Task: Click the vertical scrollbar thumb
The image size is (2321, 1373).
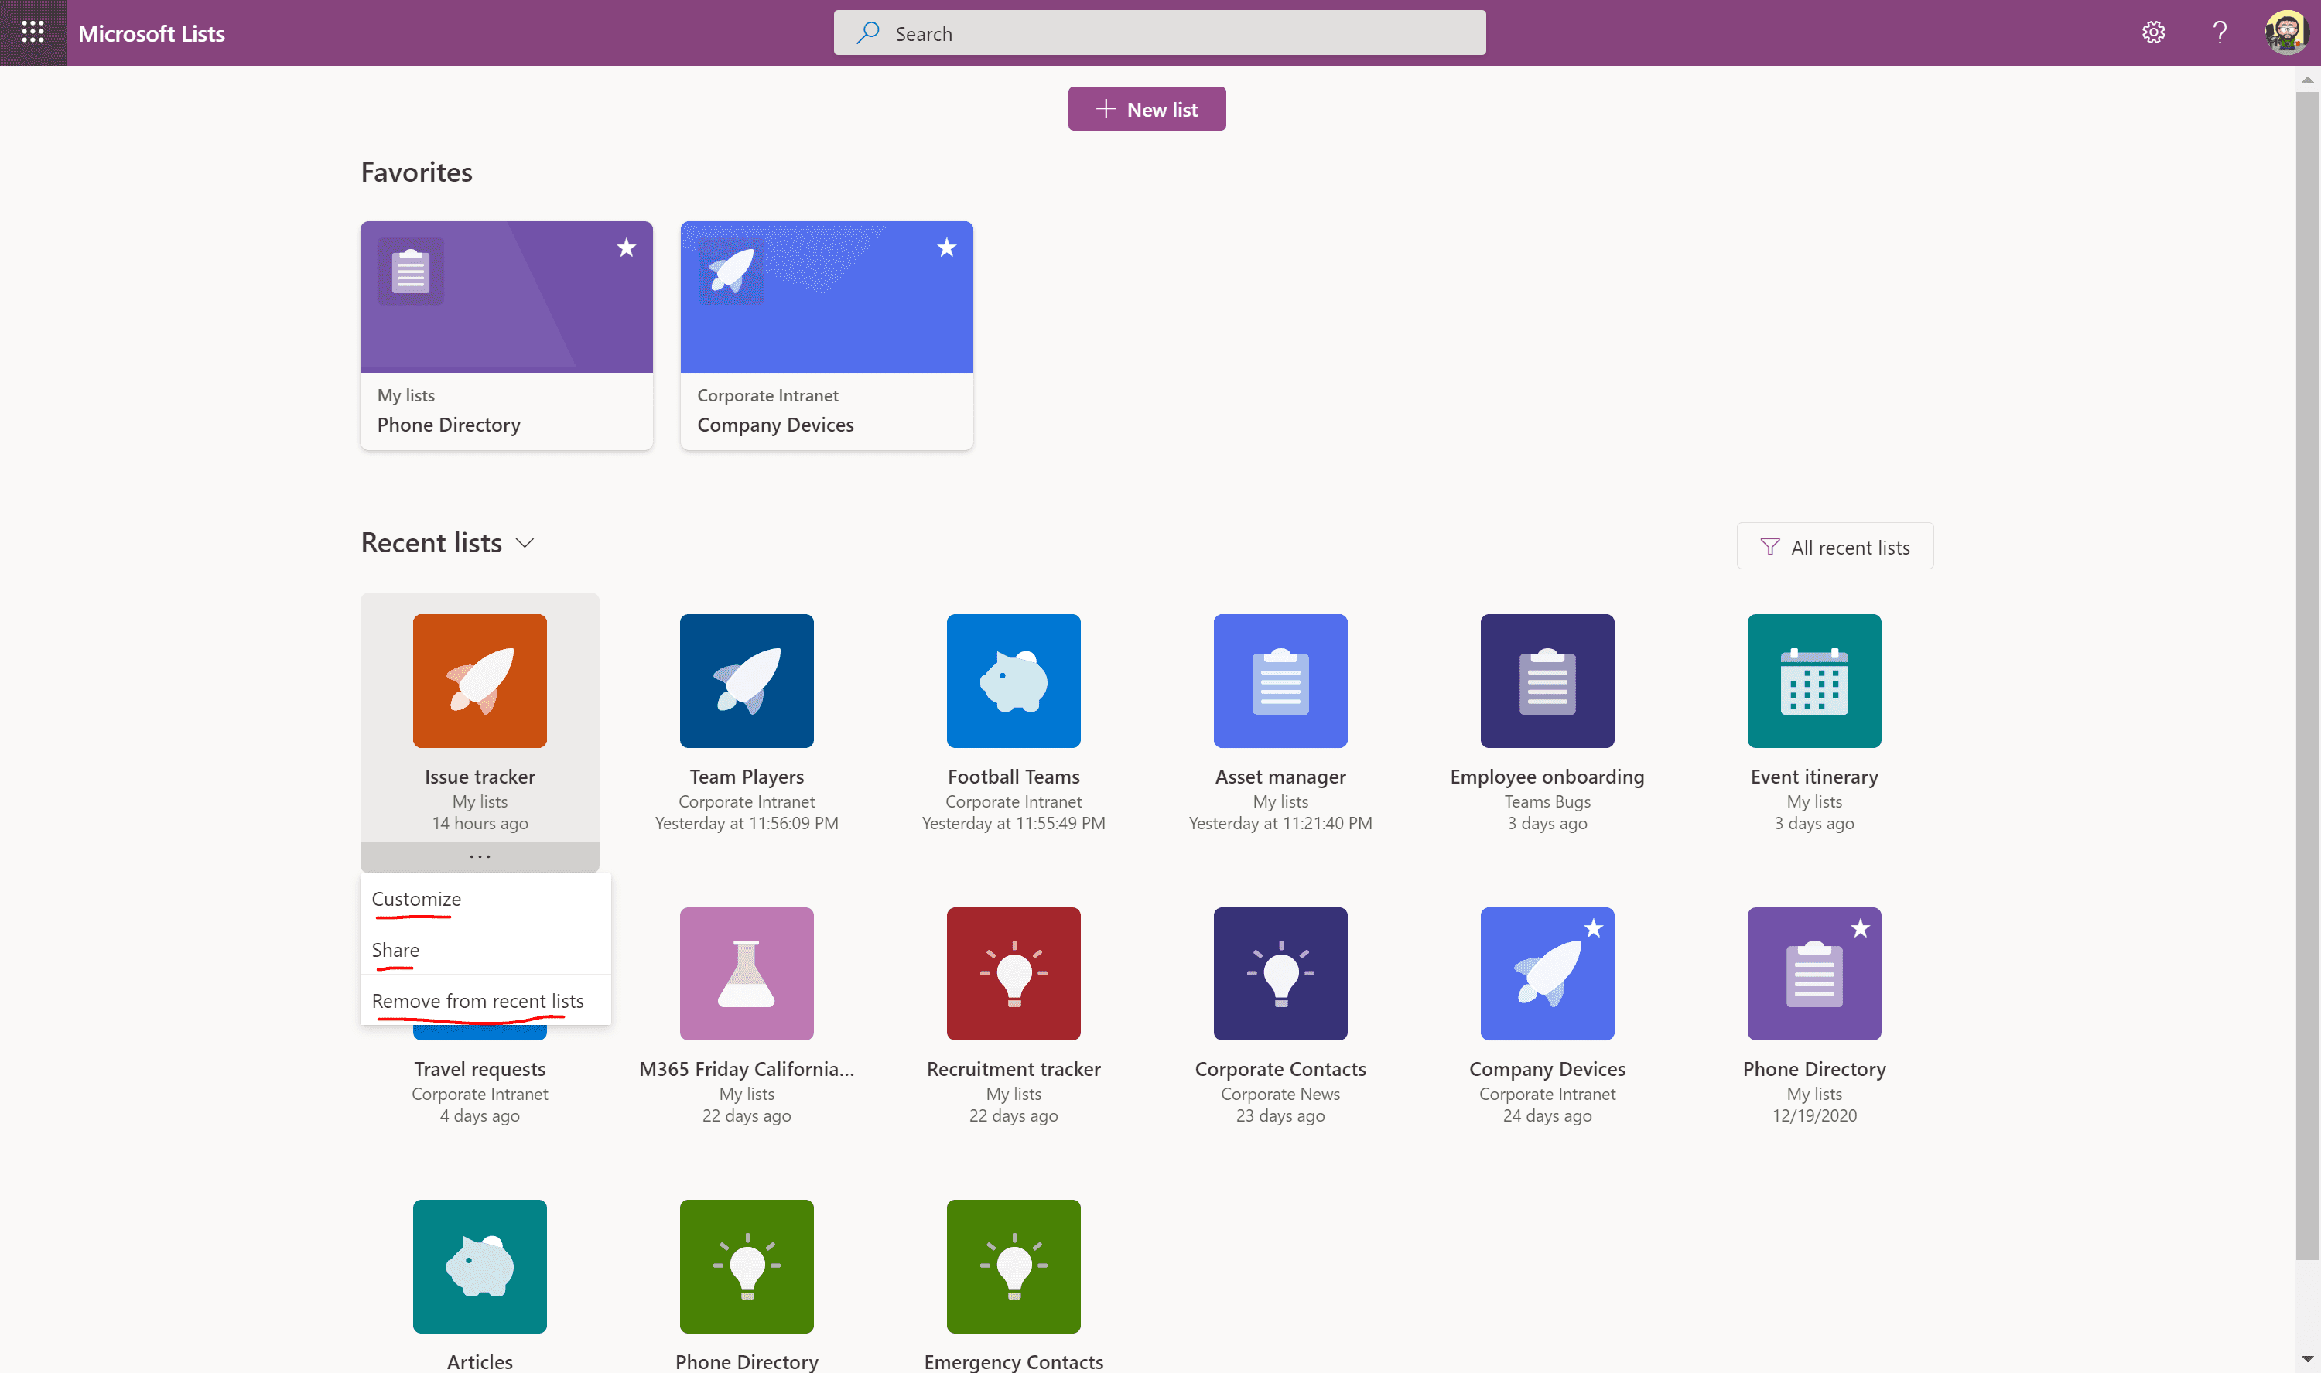Action: pyautogui.click(x=2307, y=675)
